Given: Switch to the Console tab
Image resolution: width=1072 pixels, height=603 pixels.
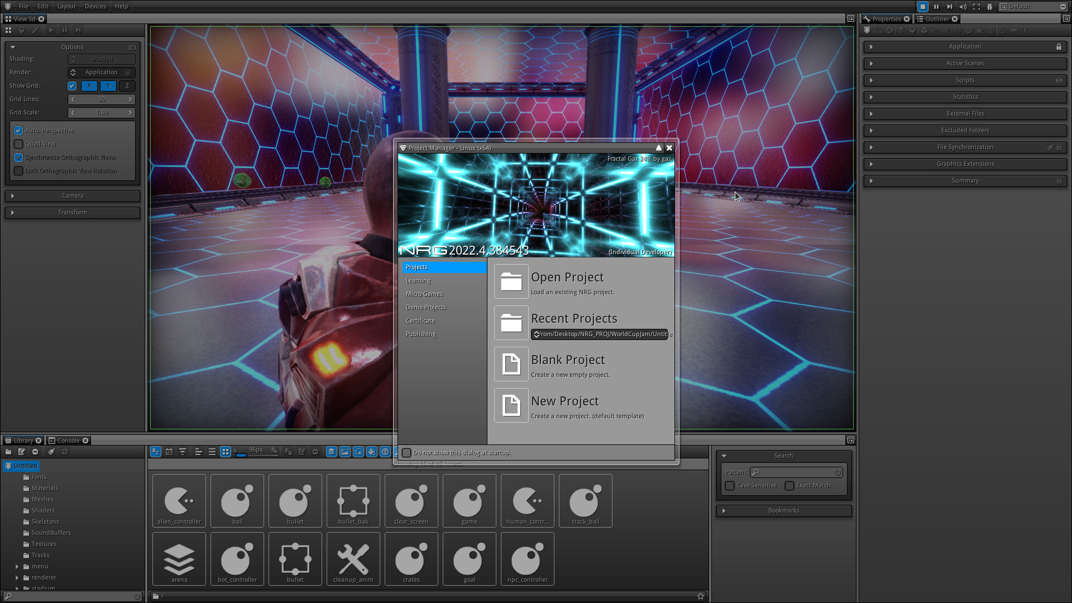Looking at the screenshot, I should 68,441.
